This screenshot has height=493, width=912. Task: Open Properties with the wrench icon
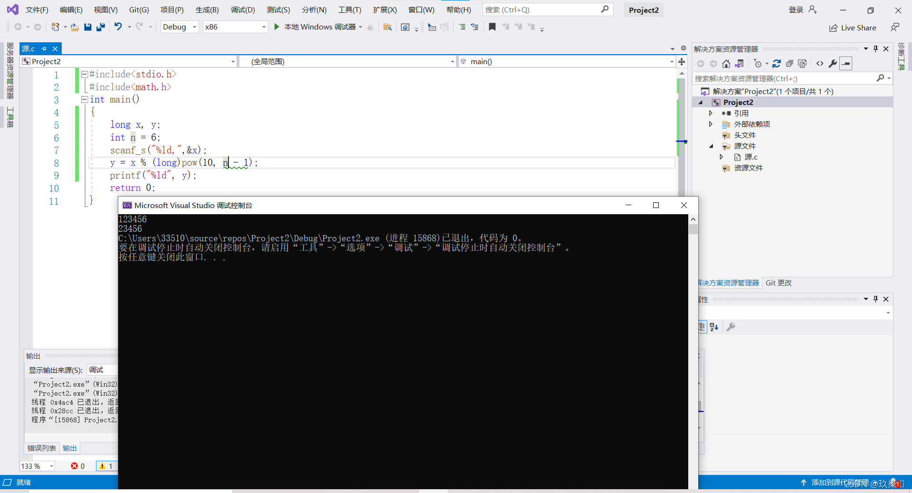[833, 64]
